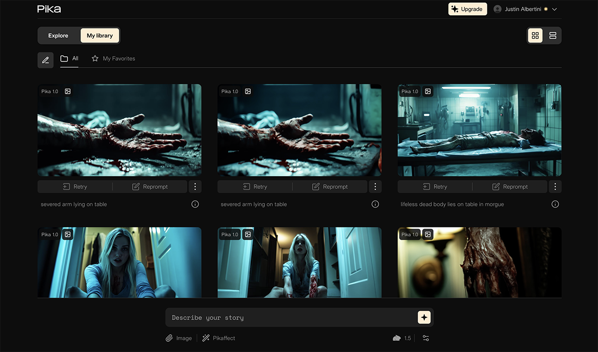598x352 pixels.
Task: Click first 'severed arm lying on table' caption
Action: click(x=74, y=204)
